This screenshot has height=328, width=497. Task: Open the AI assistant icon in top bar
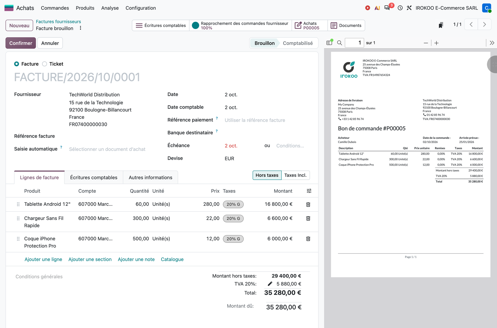coord(377,8)
